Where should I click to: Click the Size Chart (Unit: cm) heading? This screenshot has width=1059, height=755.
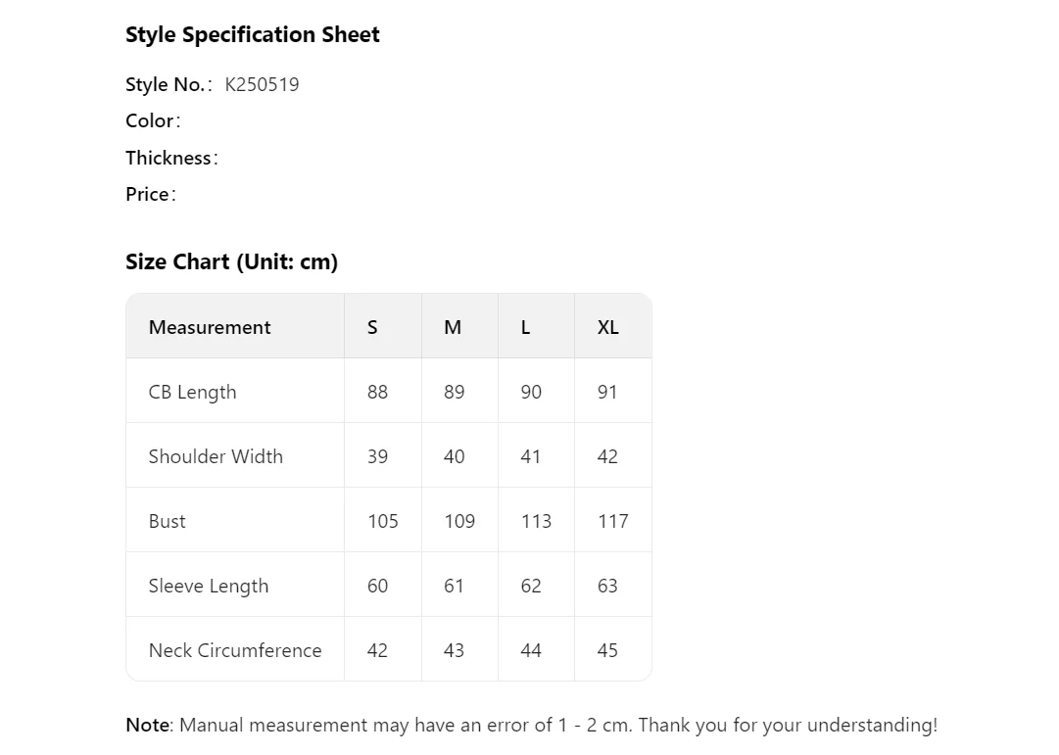(x=231, y=262)
